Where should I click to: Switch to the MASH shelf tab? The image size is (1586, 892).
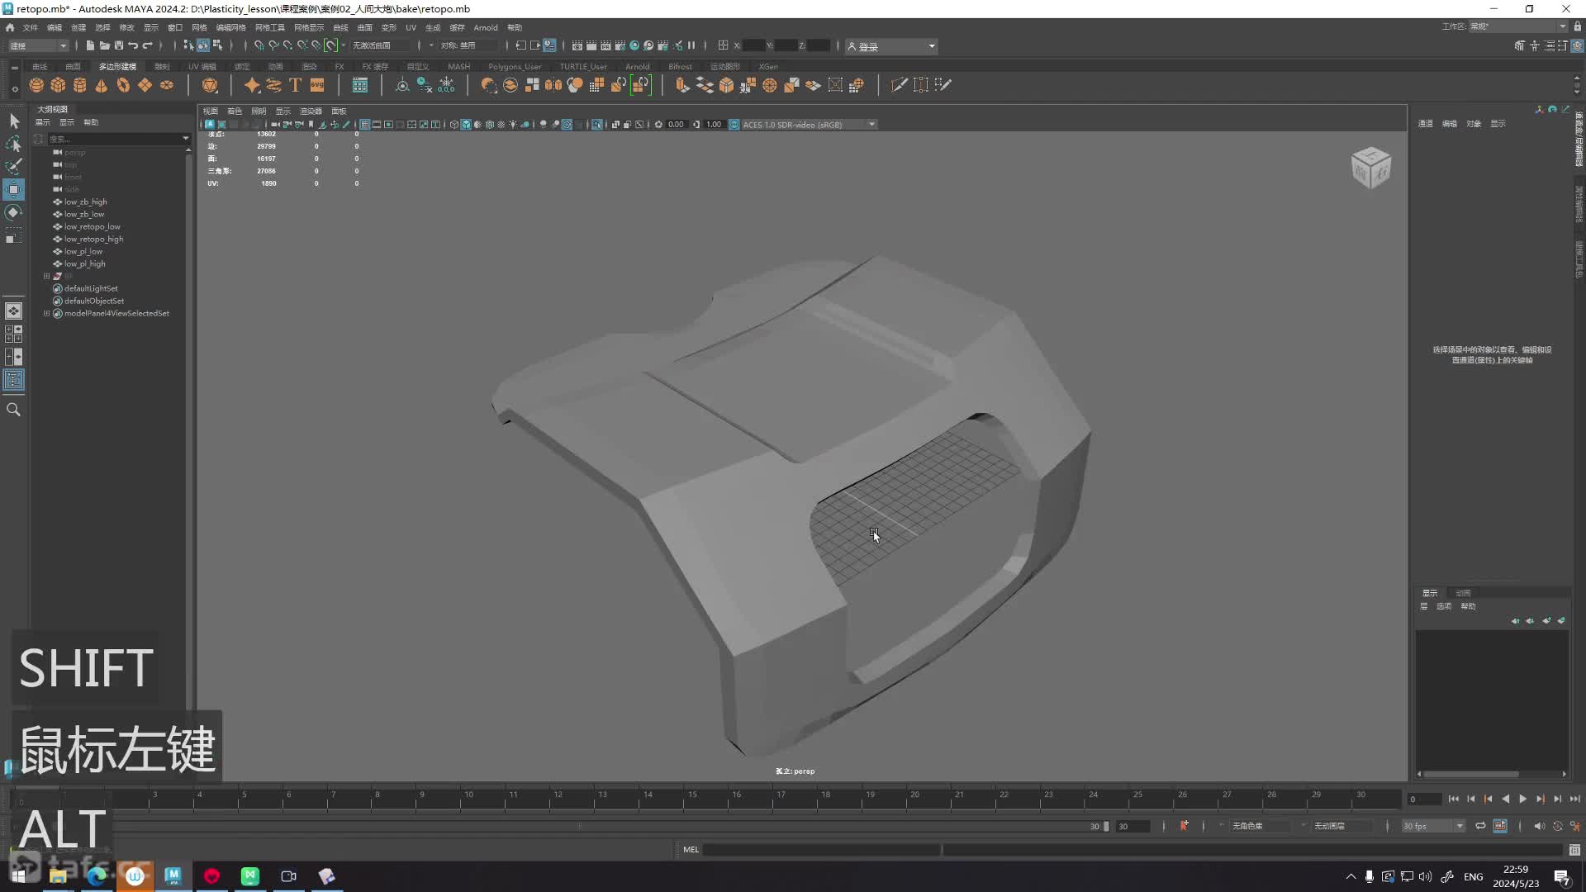click(459, 67)
